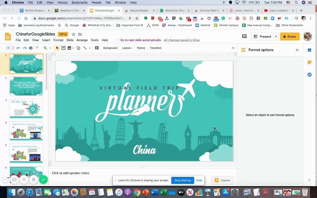
Task: Switch to the Weather in China tab
Action: coord(70,10)
